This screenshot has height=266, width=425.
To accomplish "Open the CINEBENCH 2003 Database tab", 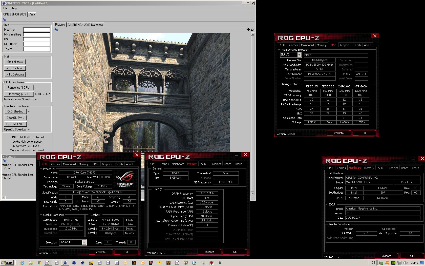I will pos(85,25).
